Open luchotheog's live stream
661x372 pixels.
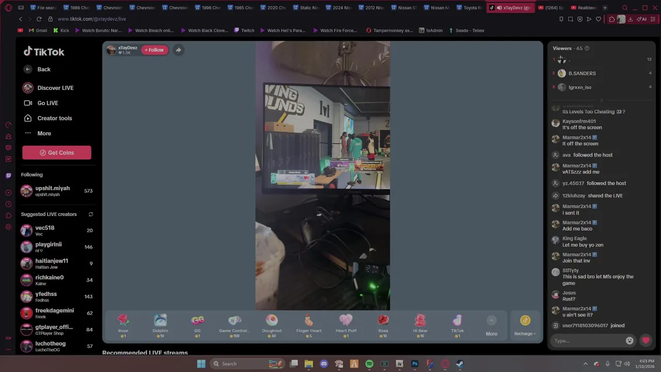pyautogui.click(x=57, y=346)
